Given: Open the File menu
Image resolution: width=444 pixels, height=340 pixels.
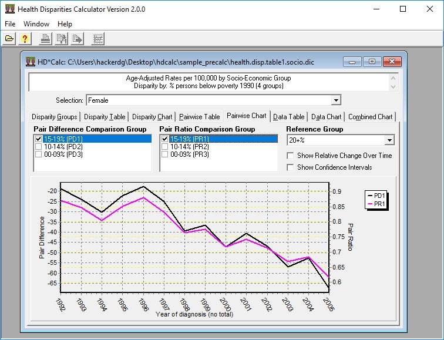Looking at the screenshot, I should pos(10,24).
